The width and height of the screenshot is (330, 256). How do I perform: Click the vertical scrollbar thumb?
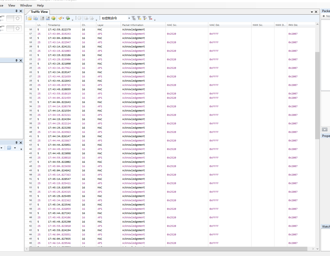pyautogui.click(x=317, y=95)
